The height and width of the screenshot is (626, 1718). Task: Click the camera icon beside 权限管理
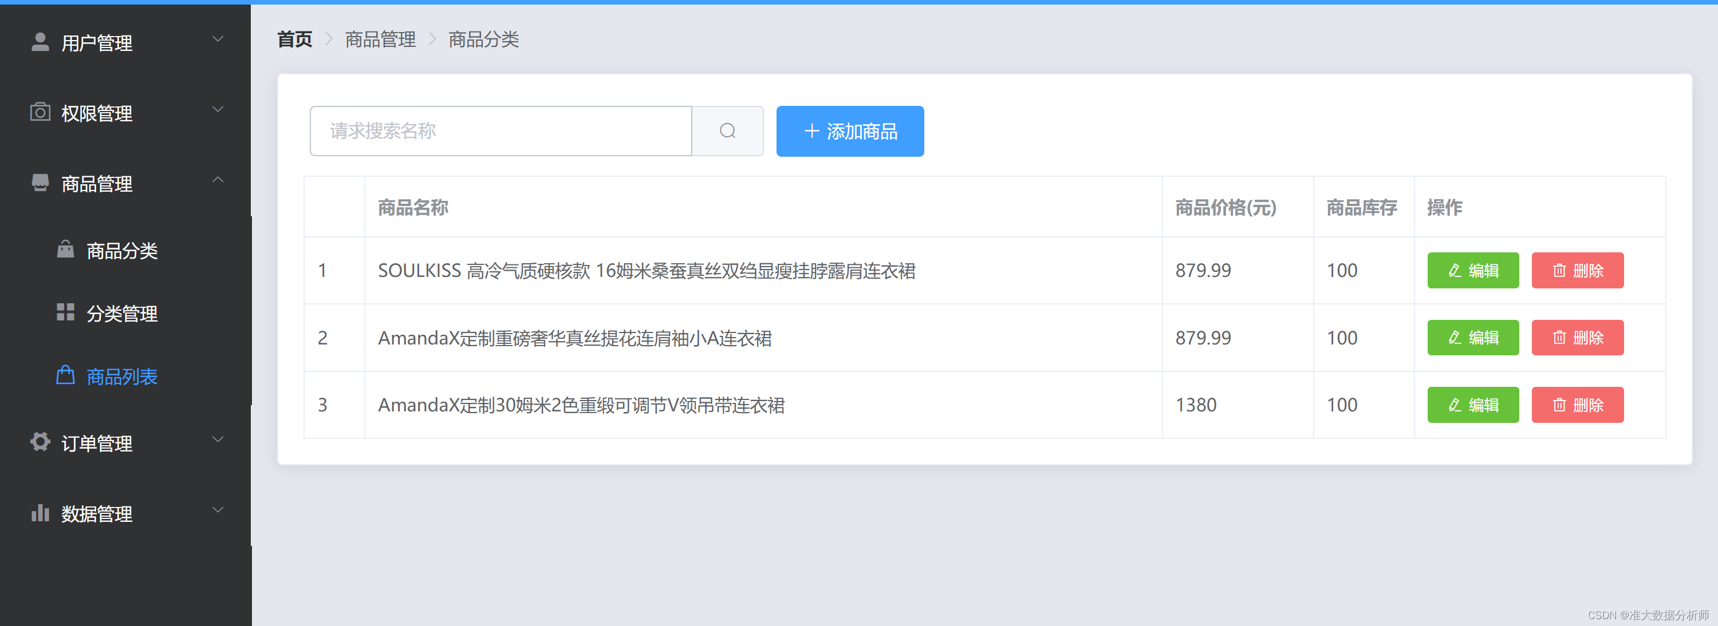point(40,112)
